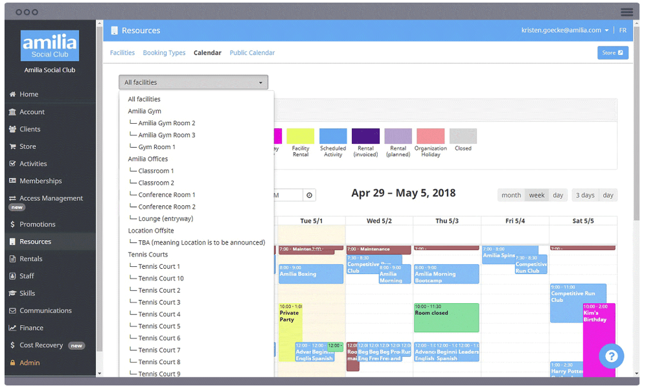The width and height of the screenshot is (646, 390).
Task: Switch to the Public Calendar tab
Action: click(x=252, y=52)
